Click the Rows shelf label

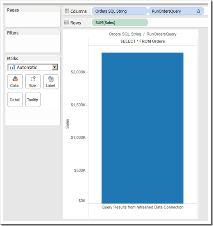click(76, 23)
